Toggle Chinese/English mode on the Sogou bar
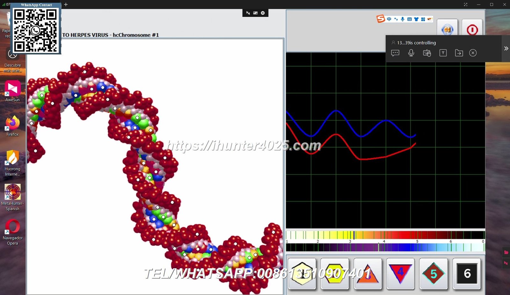 tap(389, 19)
